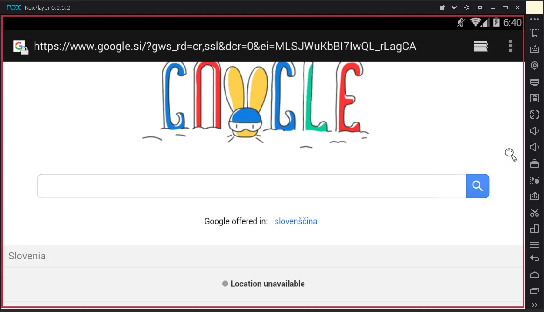Open the browser three-dot overflow menu
Viewport: 544px width, 312px height.
510,46
